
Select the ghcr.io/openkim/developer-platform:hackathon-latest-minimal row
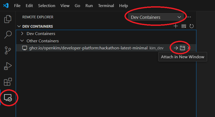point(106,48)
